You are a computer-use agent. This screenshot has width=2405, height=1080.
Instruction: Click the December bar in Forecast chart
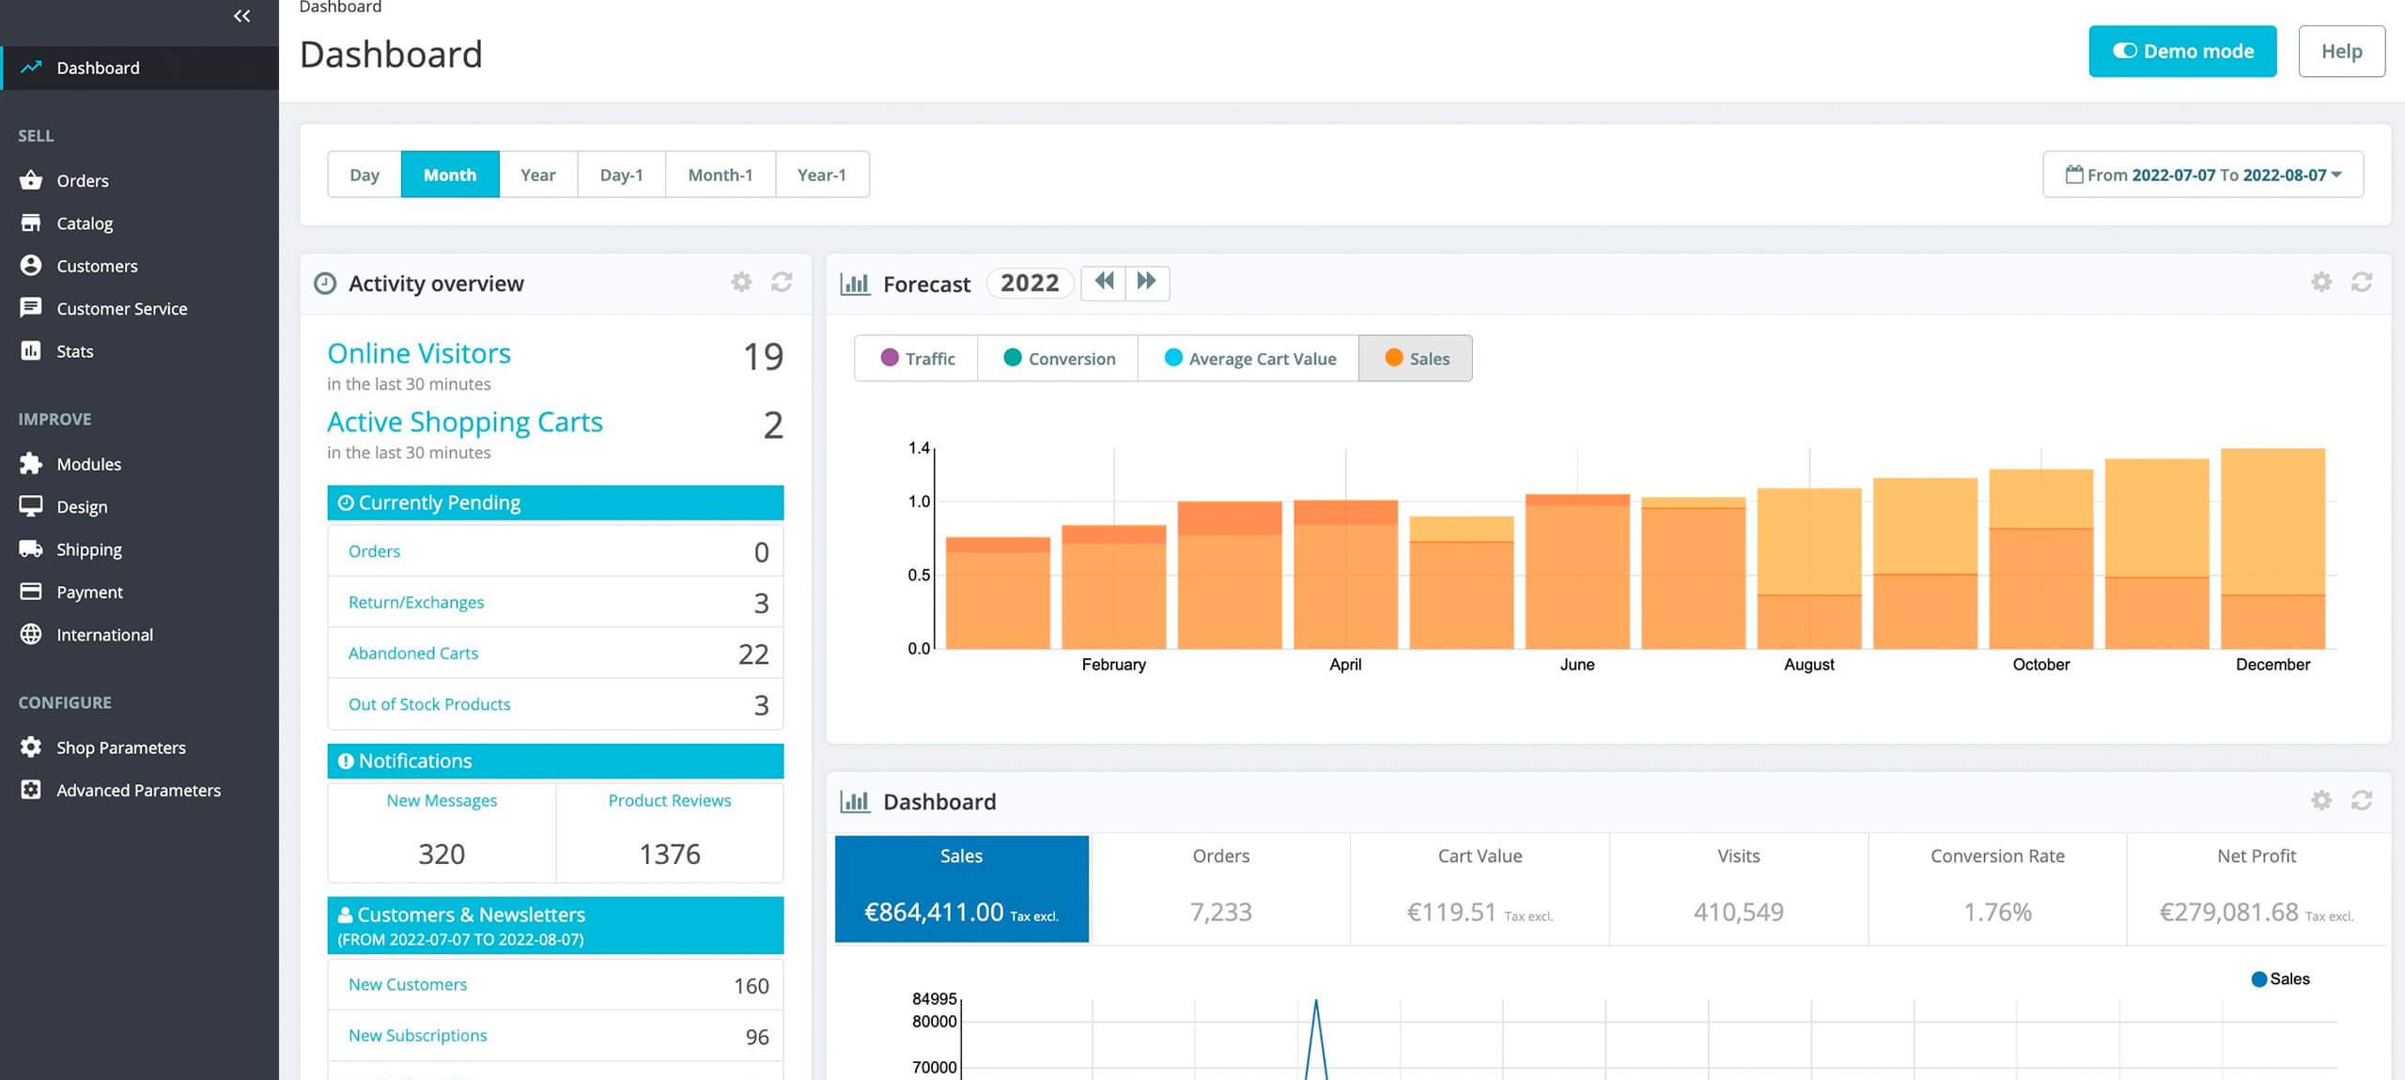click(2273, 548)
